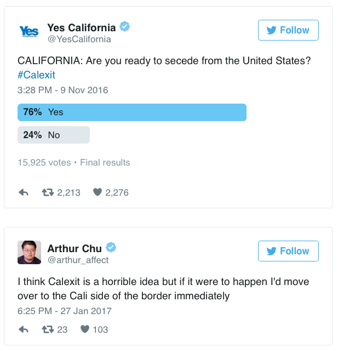The image size is (338, 353).
Task: Open Arthur Chu's profile photo
Action: click(29, 252)
